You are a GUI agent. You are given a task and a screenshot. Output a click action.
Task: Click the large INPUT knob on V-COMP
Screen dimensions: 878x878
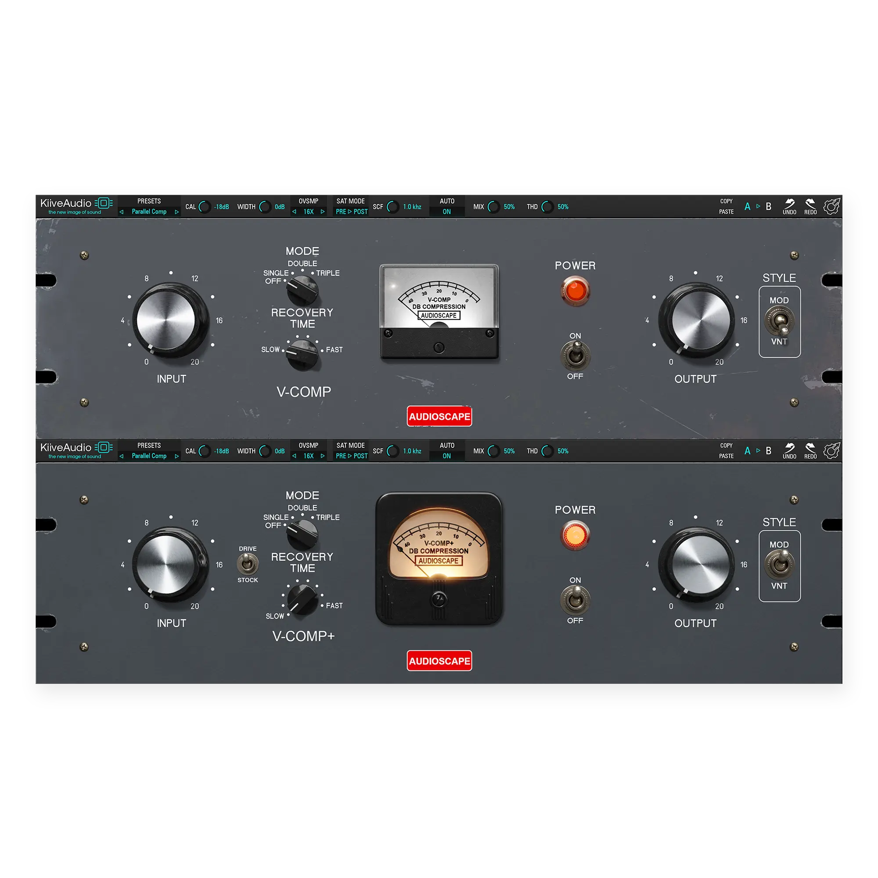pos(166,320)
